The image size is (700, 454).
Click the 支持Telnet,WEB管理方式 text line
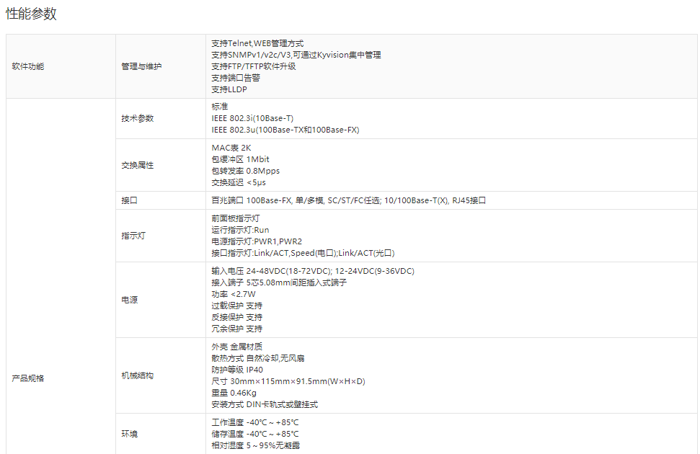point(257,43)
